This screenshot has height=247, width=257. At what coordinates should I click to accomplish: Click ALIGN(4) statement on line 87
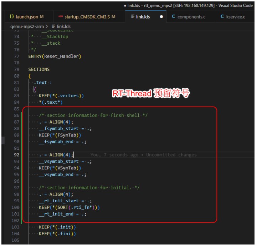point(56,122)
